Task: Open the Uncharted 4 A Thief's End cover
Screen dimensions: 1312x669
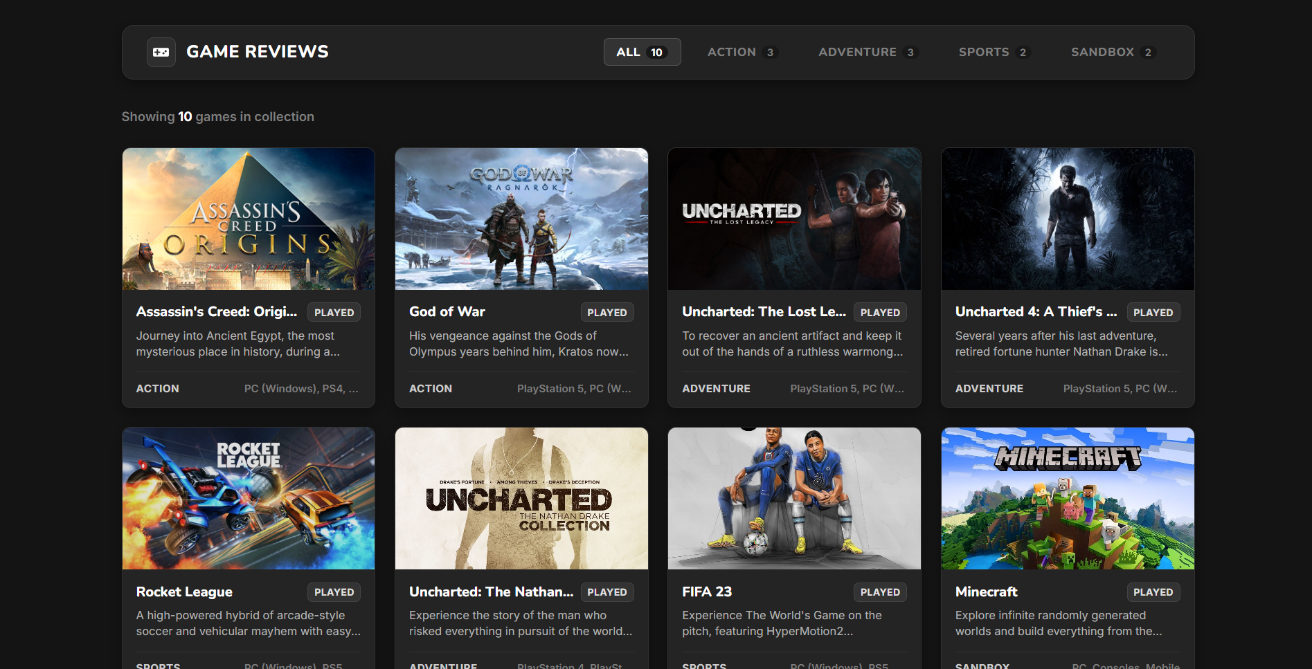Action: pyautogui.click(x=1068, y=219)
